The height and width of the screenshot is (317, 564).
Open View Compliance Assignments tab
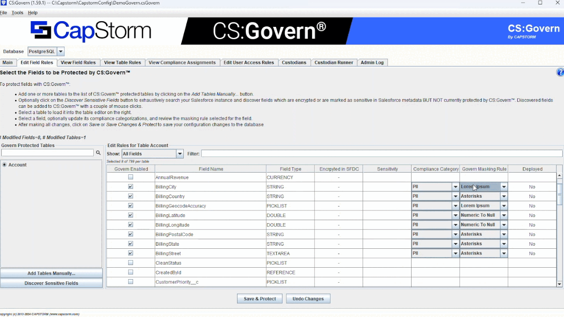coord(182,63)
